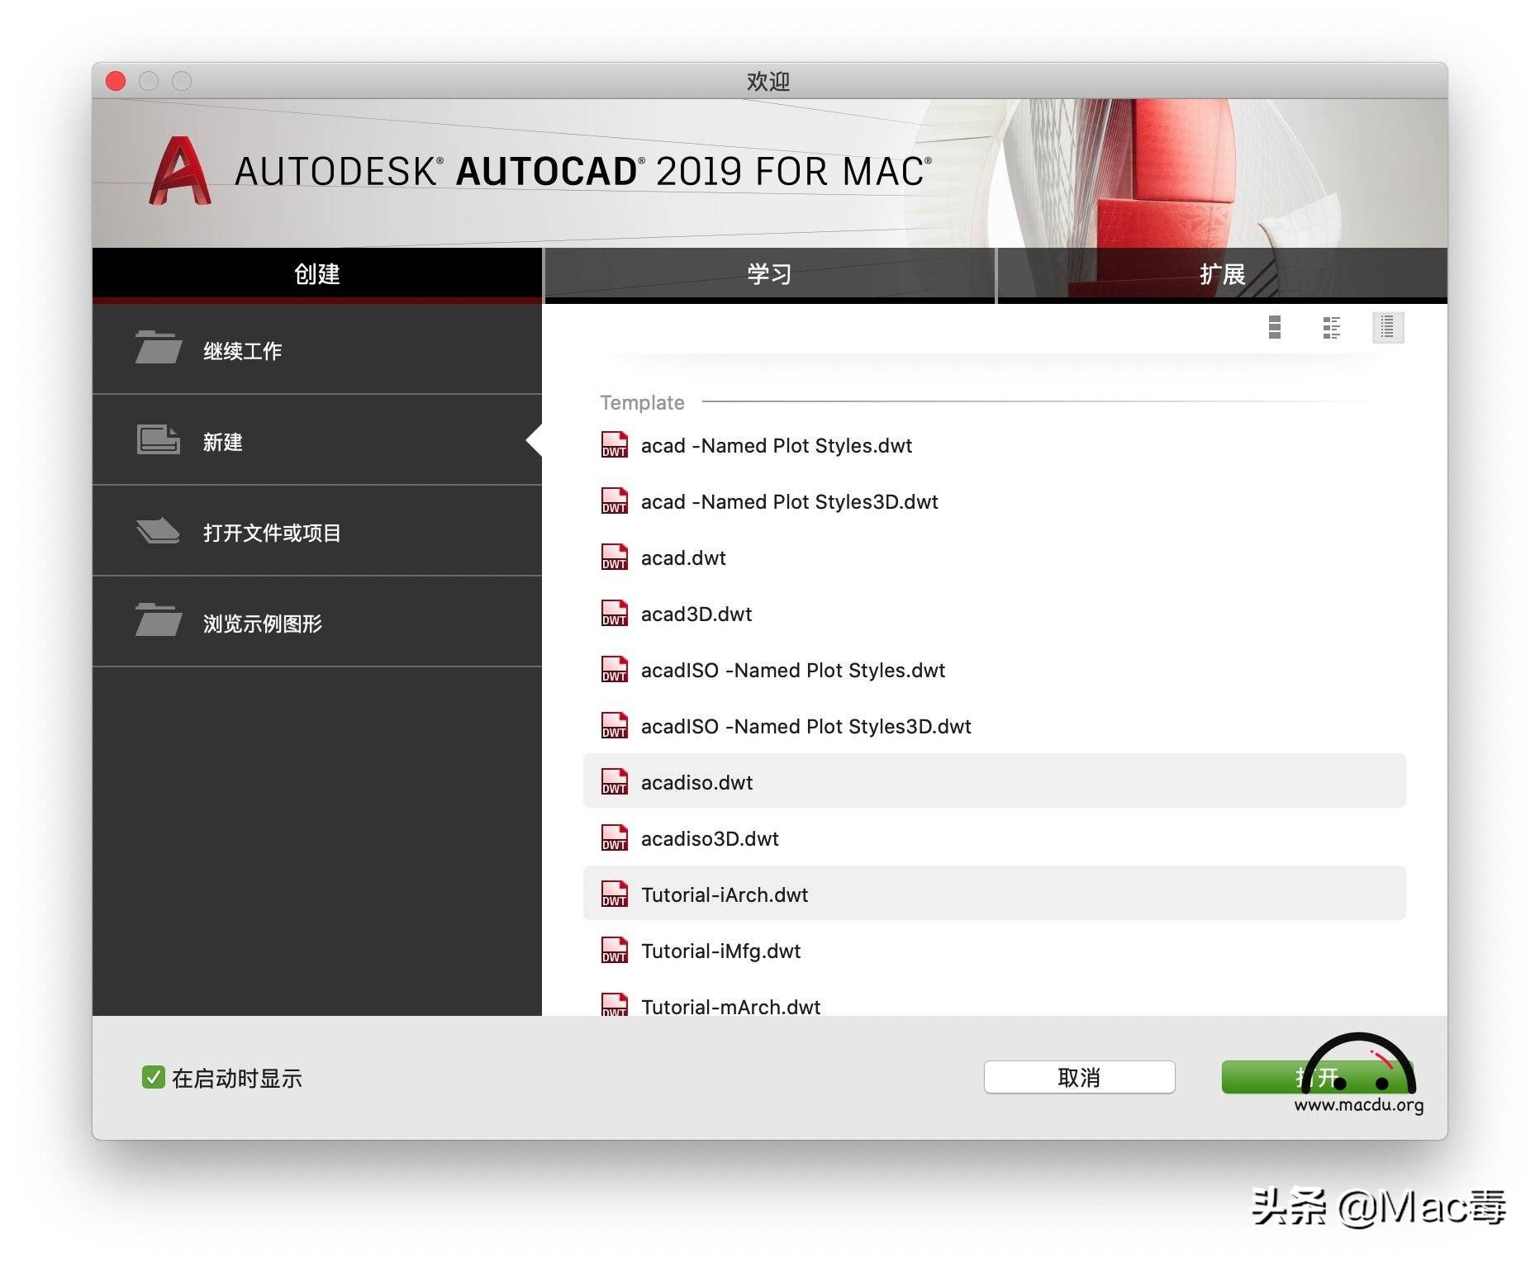Click the 新建 drawing icon in sidebar
Image resolution: width=1540 pixels, height=1262 pixels.
coord(158,440)
